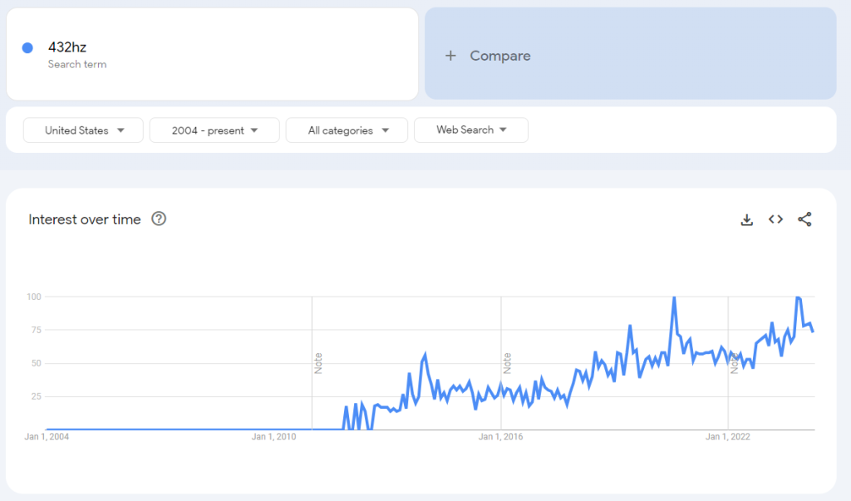Select the highest peak at the chart's right end
Screen dimensions: 851x501
click(798, 297)
